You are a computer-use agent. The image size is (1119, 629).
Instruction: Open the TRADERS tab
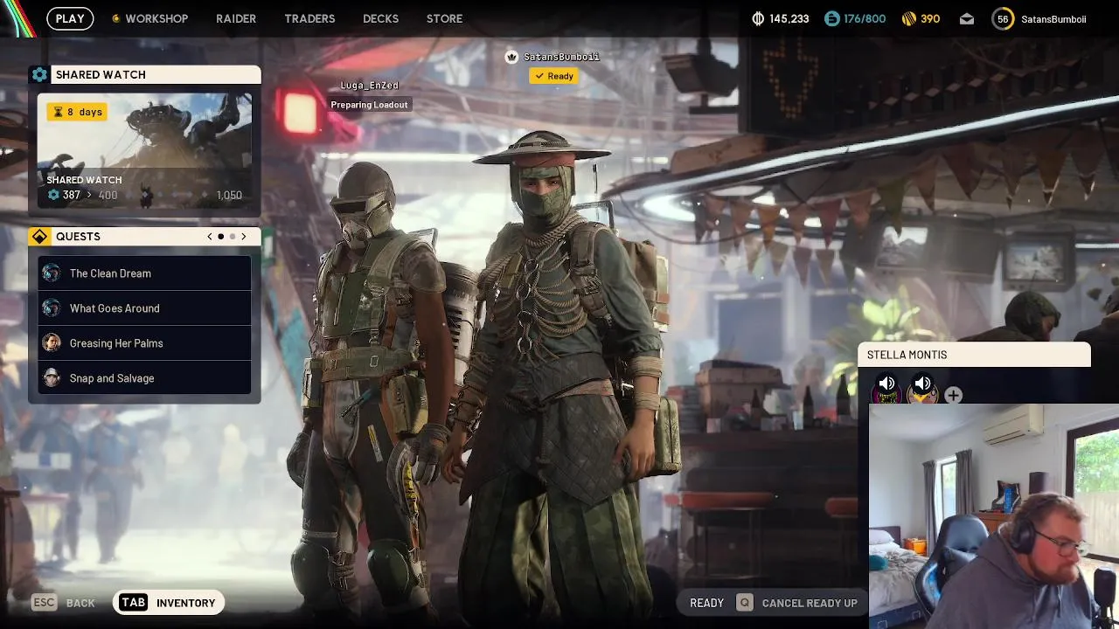(309, 18)
